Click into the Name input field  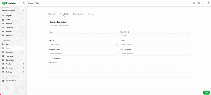coord(84,36)
